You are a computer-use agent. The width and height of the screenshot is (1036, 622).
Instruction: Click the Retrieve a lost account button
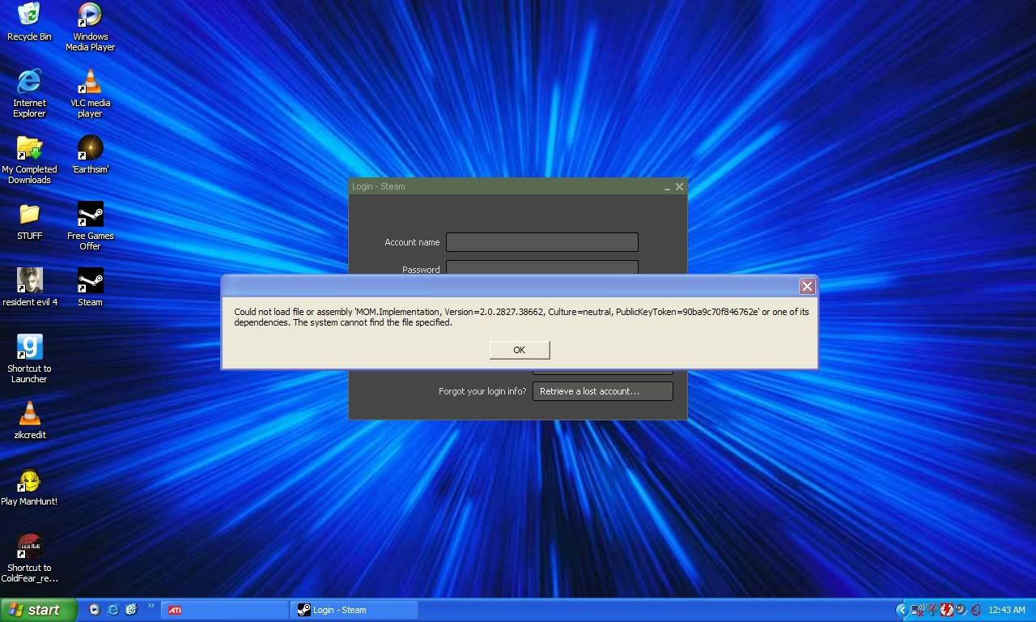(x=602, y=391)
